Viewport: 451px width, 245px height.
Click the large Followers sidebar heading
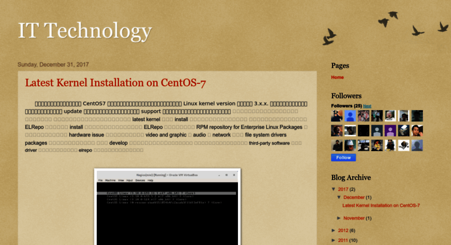347,96
